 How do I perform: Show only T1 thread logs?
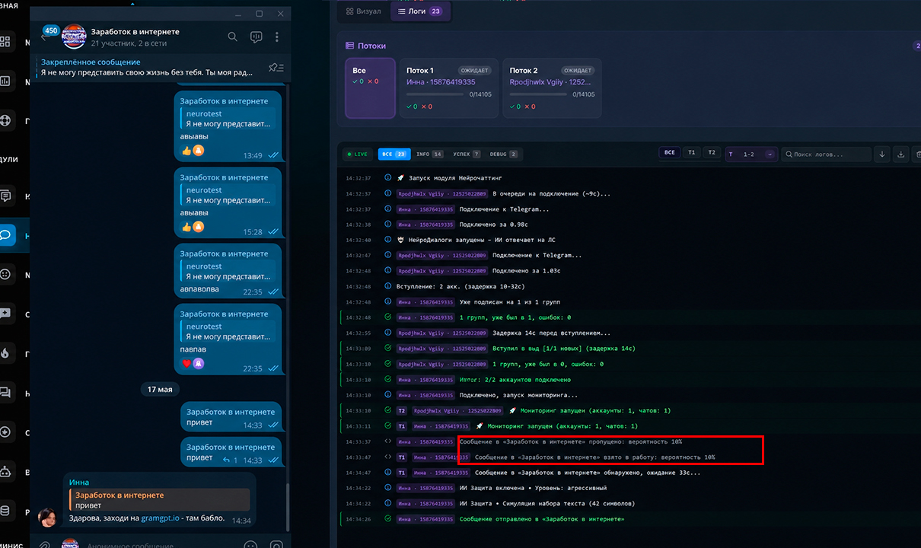pyautogui.click(x=691, y=153)
